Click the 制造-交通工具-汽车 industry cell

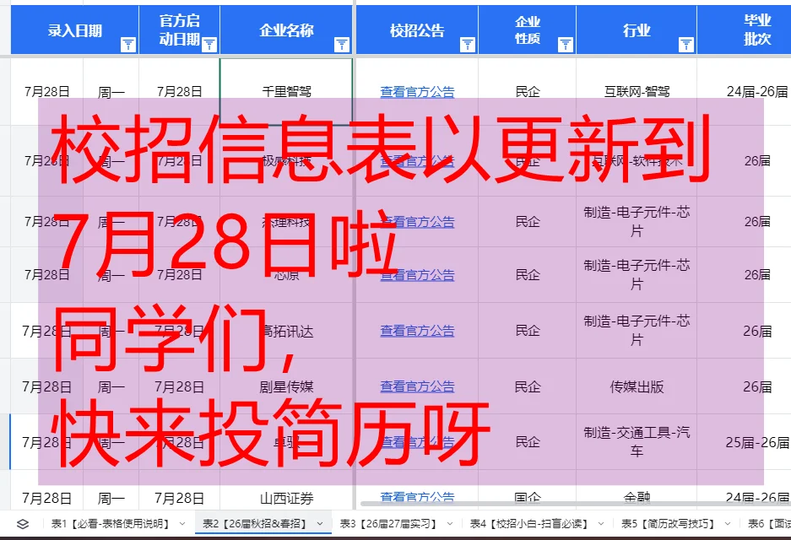pos(637,441)
